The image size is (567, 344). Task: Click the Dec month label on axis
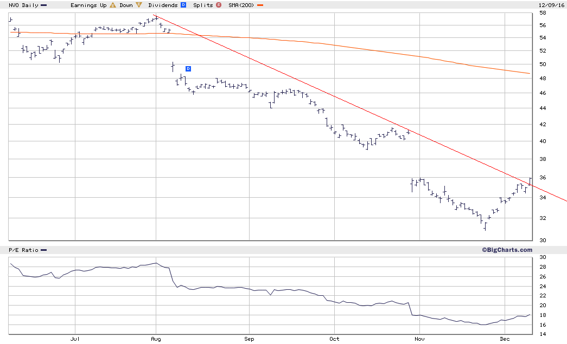pyautogui.click(x=505, y=339)
